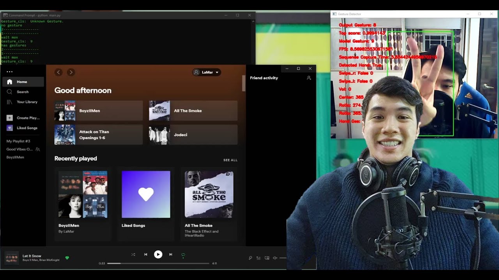Skip to the next track

170,254
